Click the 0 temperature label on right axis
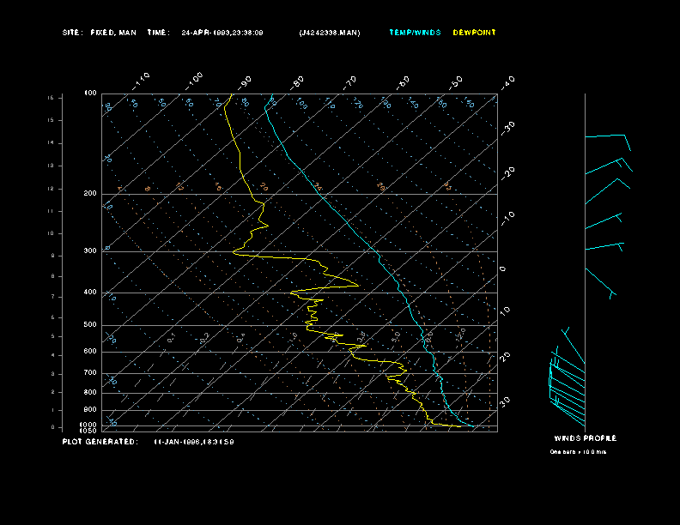Viewport: 680px width, 525px height. (x=503, y=269)
